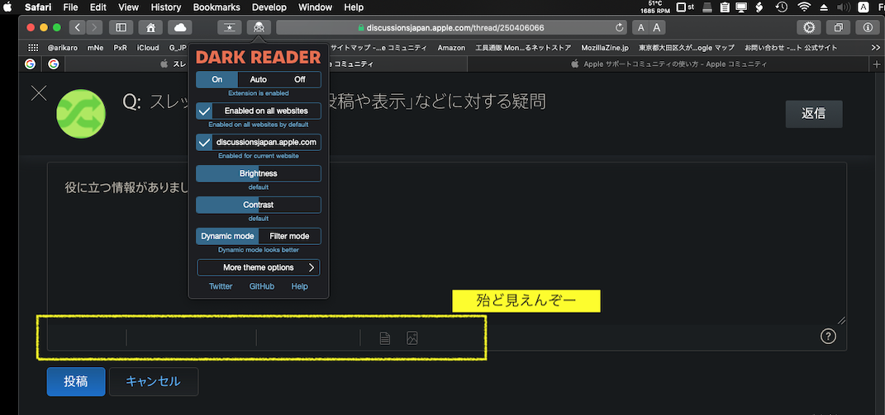Click the insert image icon in editor

click(412, 337)
